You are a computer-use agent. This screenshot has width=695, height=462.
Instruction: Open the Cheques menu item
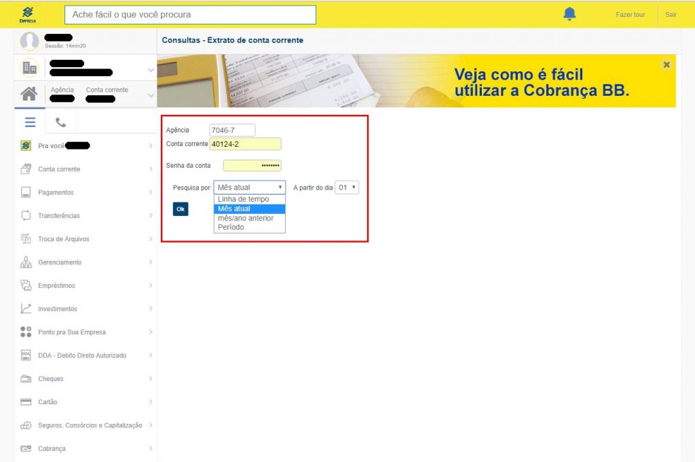pyautogui.click(x=51, y=379)
